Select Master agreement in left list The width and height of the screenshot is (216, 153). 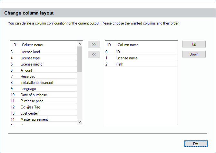point(34,119)
